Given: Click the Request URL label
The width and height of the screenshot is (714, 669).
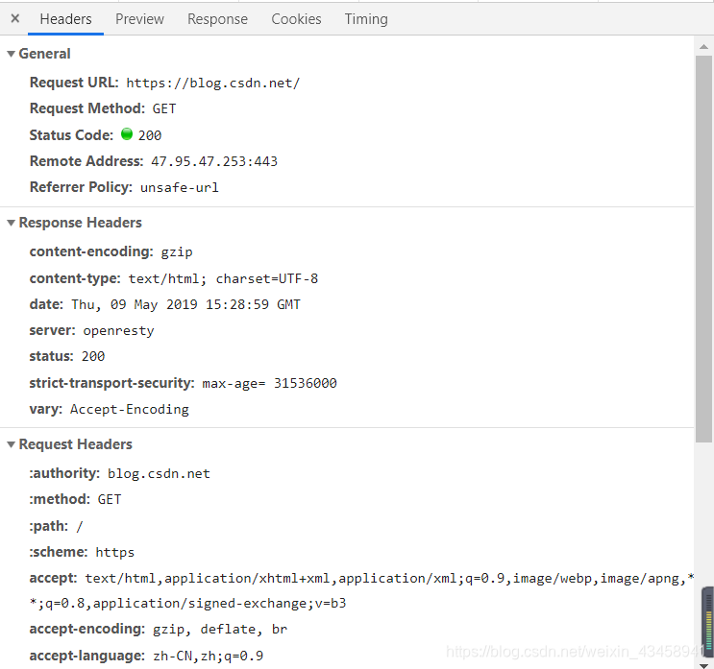Looking at the screenshot, I should coord(74,83).
